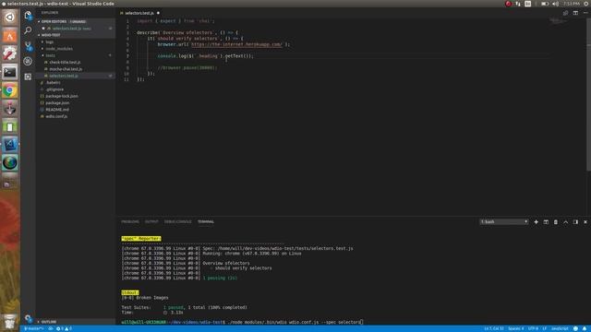Open the Manage gear at activity bar bottom
The image size is (591, 332).
[x=28, y=318]
